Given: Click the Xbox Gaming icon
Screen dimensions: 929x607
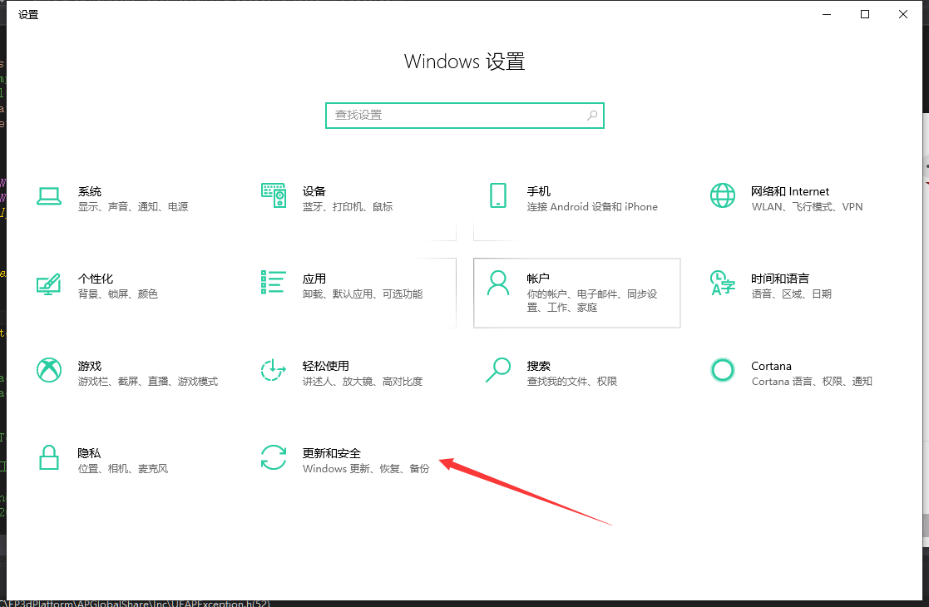Looking at the screenshot, I should [49, 370].
